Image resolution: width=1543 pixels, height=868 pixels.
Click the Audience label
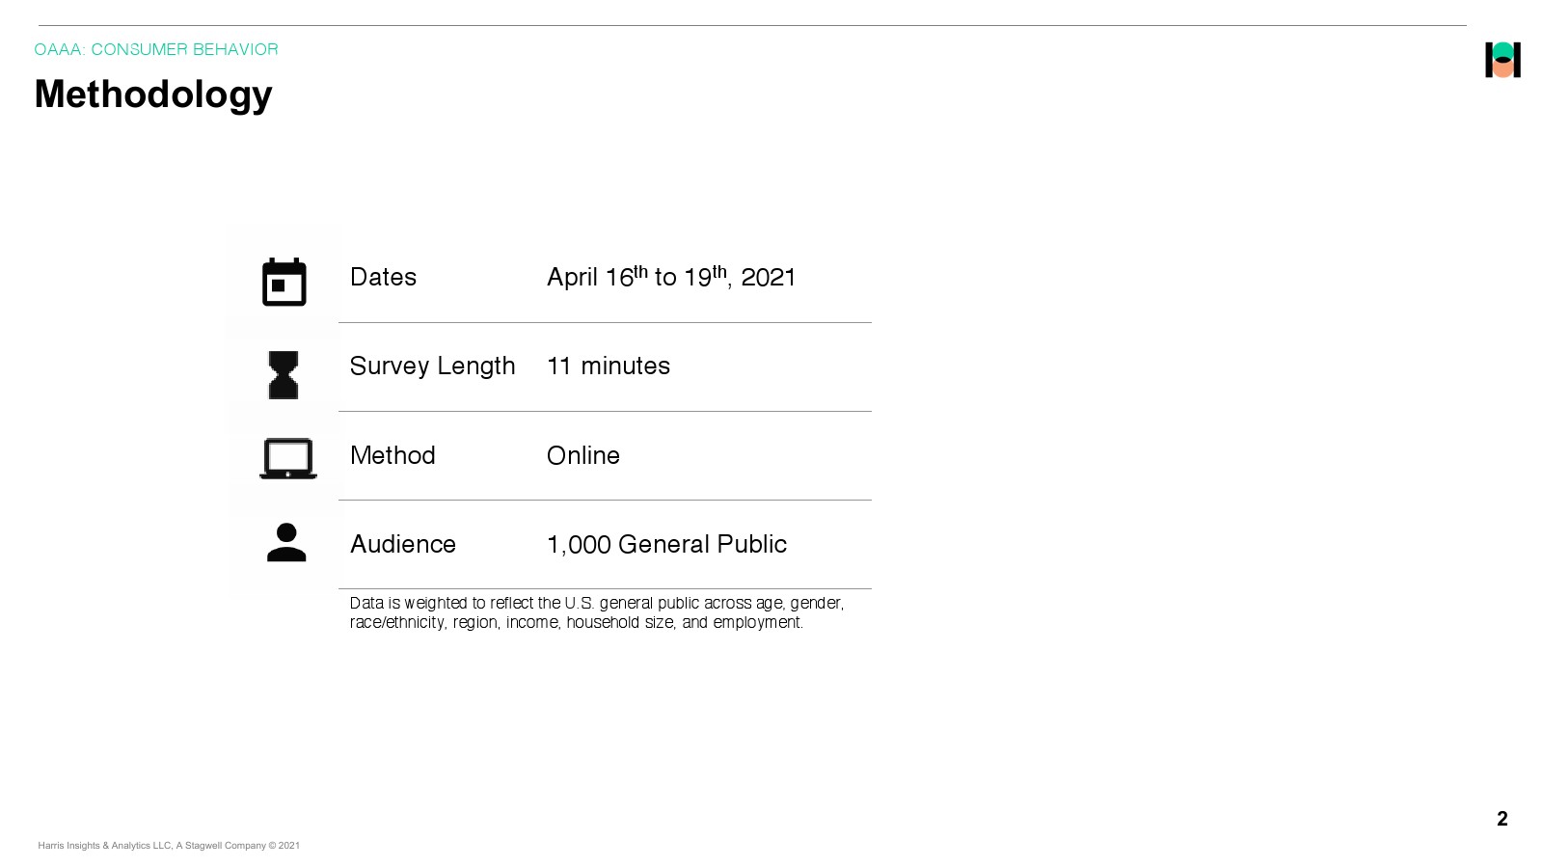(x=402, y=545)
